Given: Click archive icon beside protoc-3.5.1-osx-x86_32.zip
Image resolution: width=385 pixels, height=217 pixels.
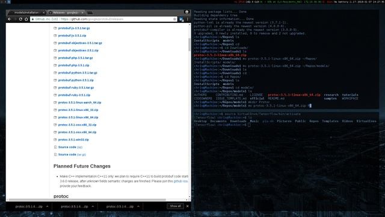Looking at the screenshot, I should 55,125.
